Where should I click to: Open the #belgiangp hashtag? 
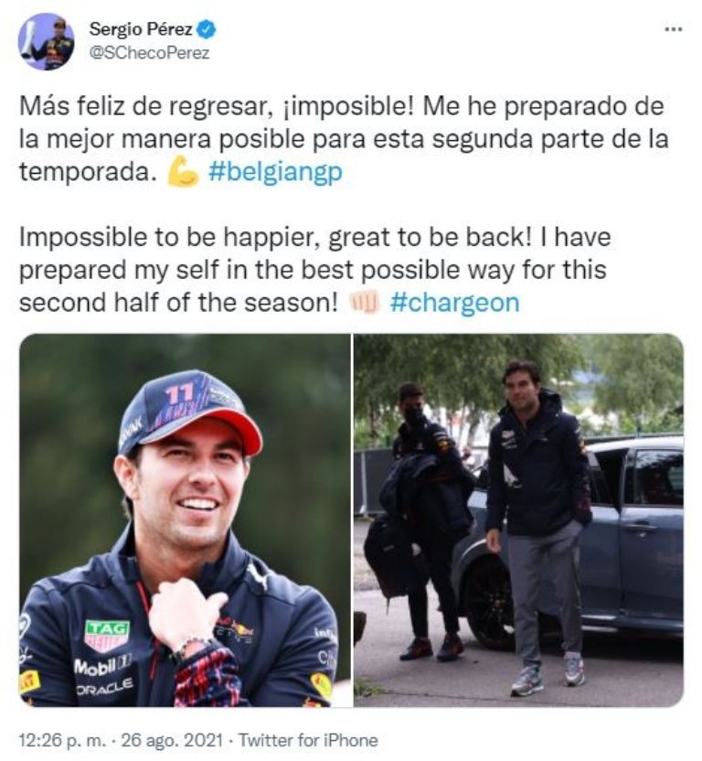275,172
